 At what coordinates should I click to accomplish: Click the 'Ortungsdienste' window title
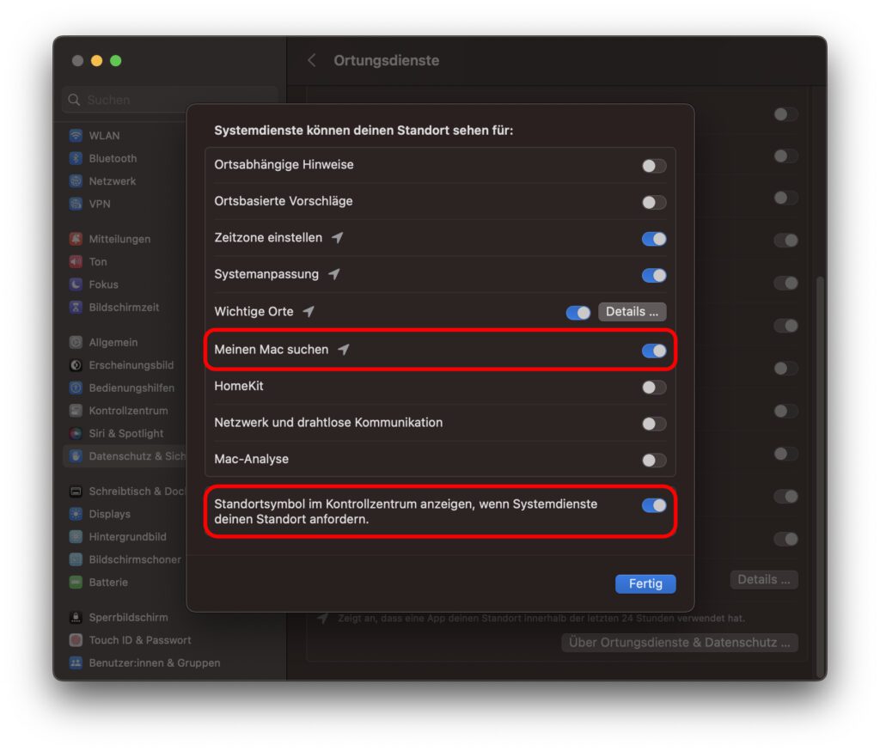pos(386,61)
